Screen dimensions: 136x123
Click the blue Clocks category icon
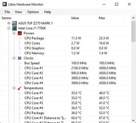pyautogui.click(x=20, y=58)
